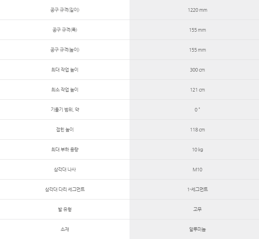Click the 1-세그먼트 value
Viewport: 259px width, 239px height.
pos(197,189)
